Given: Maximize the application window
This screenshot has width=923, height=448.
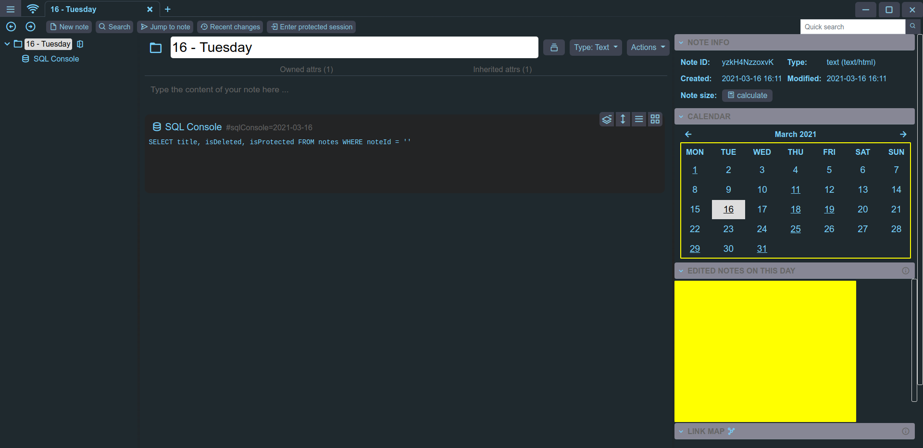Looking at the screenshot, I should pos(889,9).
